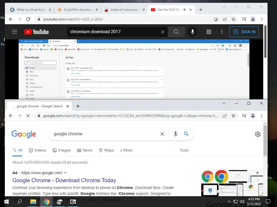
Task: Switch to News results
Action: [85, 150]
